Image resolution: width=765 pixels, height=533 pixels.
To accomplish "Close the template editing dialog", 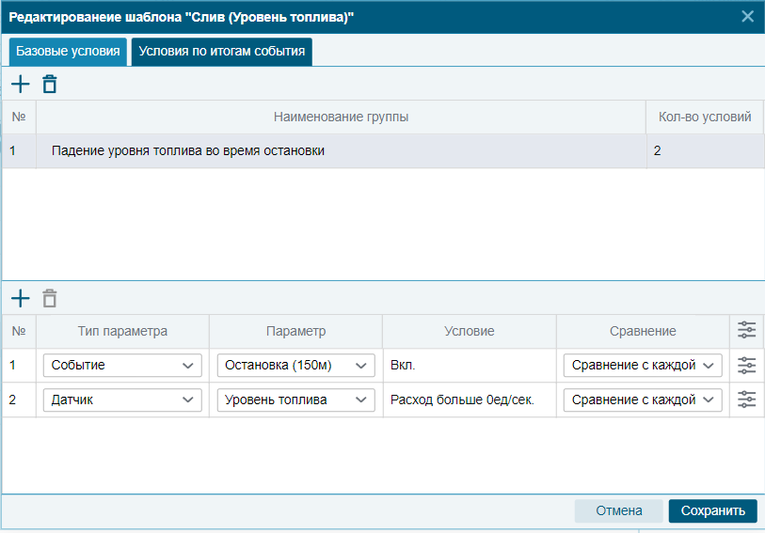I will (x=747, y=17).
